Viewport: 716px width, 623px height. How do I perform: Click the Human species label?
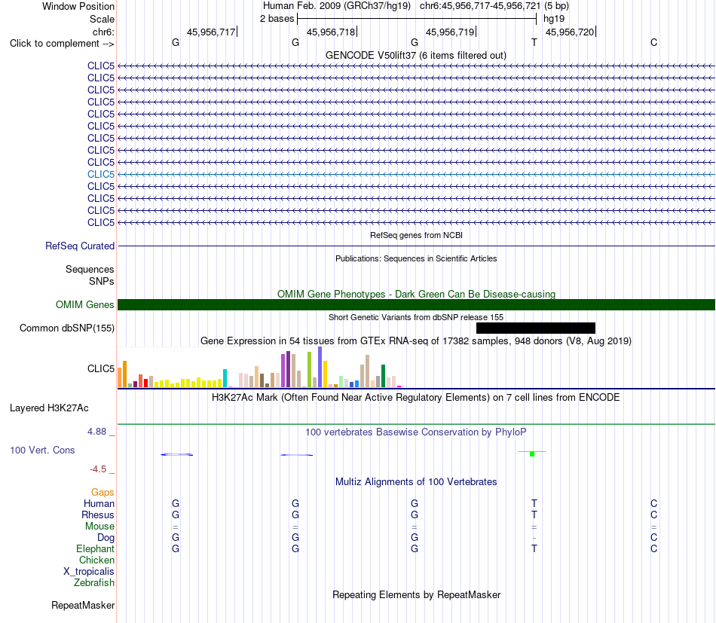pos(99,503)
